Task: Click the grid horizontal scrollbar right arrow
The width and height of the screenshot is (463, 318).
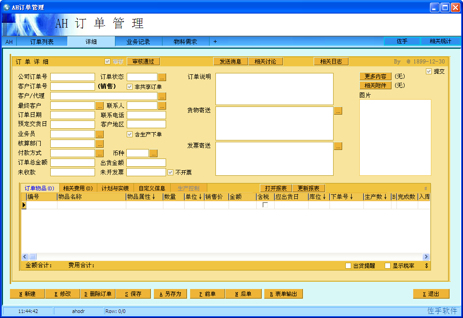Action: [x=426, y=256]
